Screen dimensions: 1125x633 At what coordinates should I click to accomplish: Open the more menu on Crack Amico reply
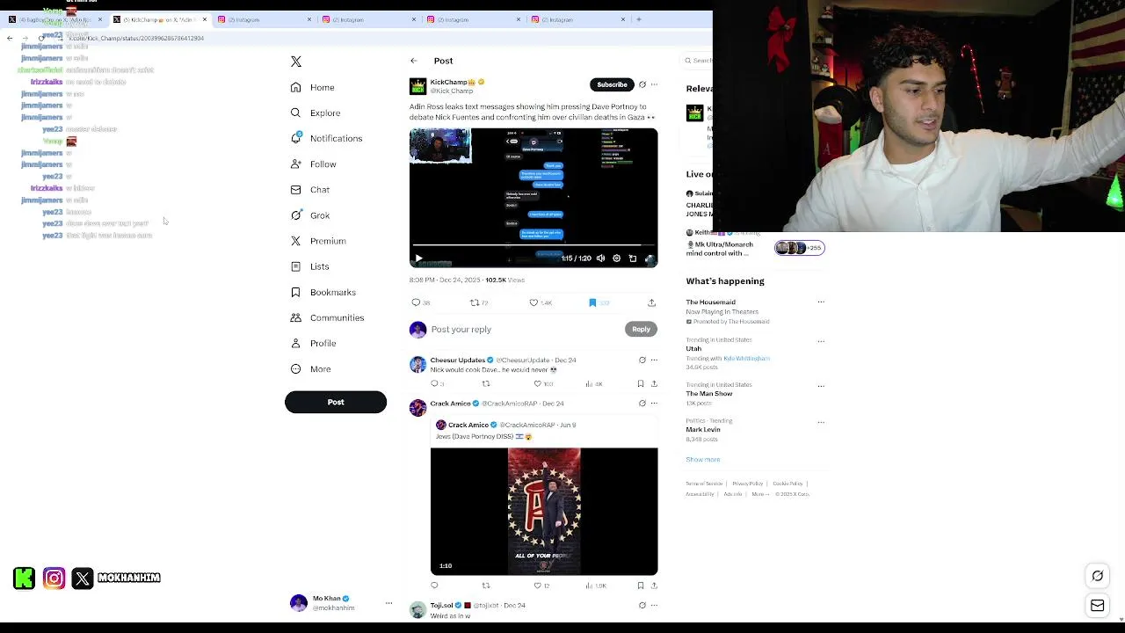[x=654, y=404]
